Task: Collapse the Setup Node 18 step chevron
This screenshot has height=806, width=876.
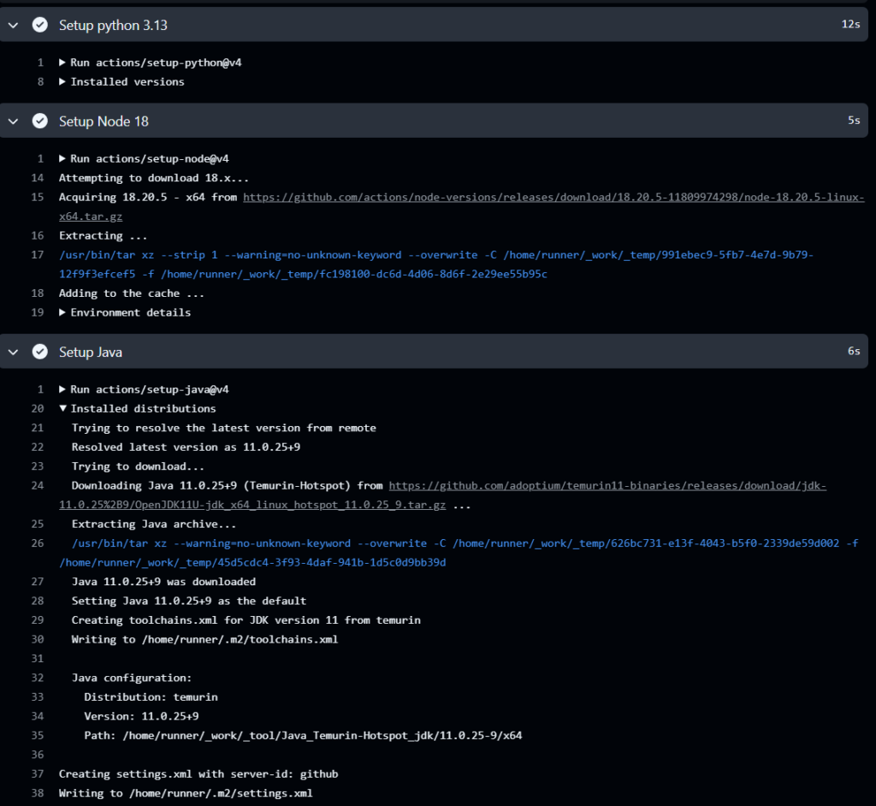Action: tap(14, 121)
